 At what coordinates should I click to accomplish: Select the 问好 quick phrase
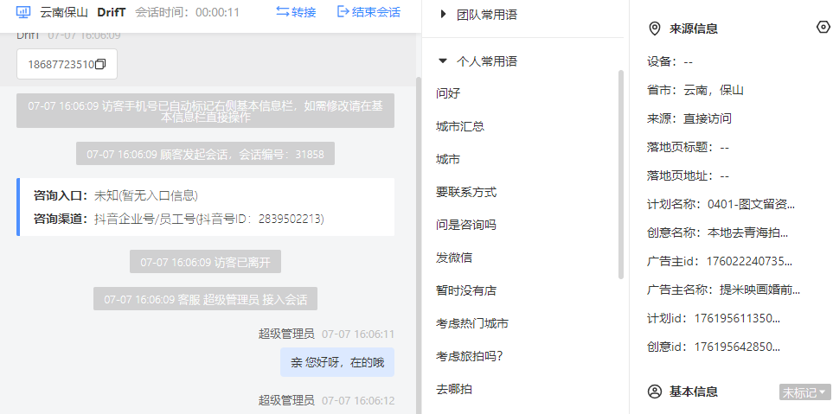(448, 94)
